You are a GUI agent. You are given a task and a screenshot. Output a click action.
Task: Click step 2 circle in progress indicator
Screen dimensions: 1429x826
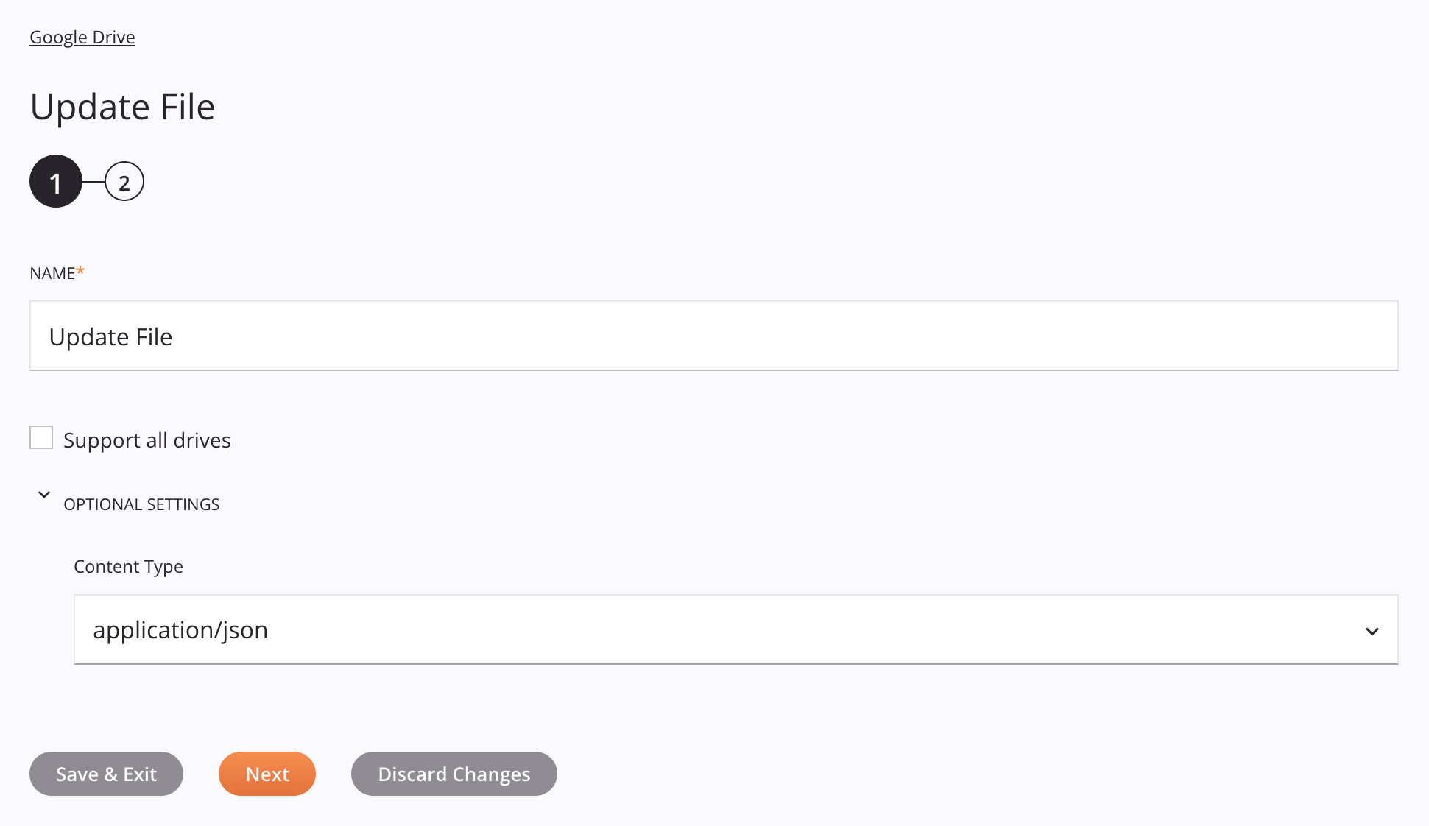(x=124, y=181)
